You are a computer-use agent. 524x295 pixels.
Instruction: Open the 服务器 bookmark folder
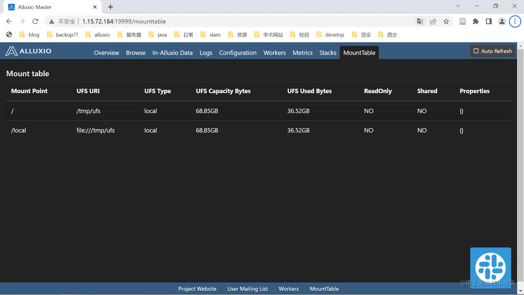130,35
